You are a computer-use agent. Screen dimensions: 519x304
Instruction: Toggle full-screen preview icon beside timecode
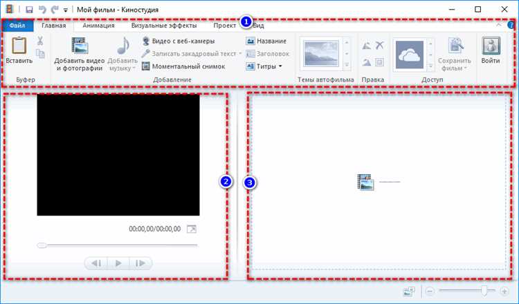[191, 229]
